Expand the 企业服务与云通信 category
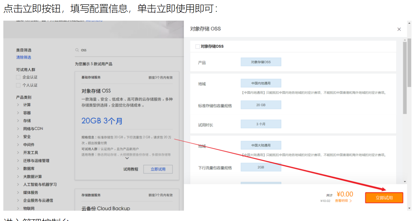The height and width of the screenshot is (221, 414). click(x=18, y=200)
